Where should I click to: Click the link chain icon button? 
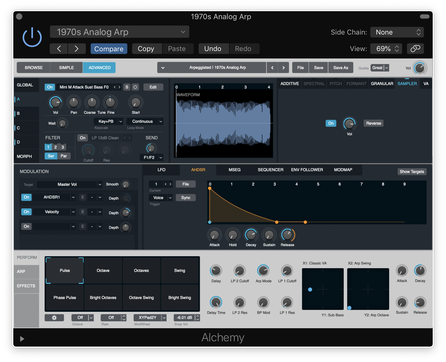tap(415, 49)
